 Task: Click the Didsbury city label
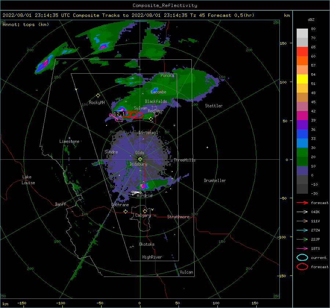138,164
